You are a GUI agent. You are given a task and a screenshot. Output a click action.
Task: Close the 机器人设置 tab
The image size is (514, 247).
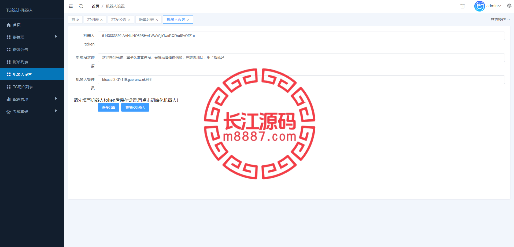pos(188,20)
